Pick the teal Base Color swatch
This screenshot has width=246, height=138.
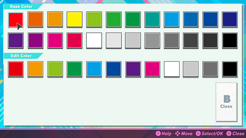click(152, 19)
